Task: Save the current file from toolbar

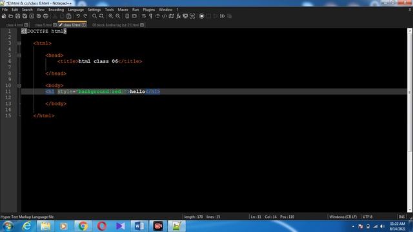Action: click(17, 16)
